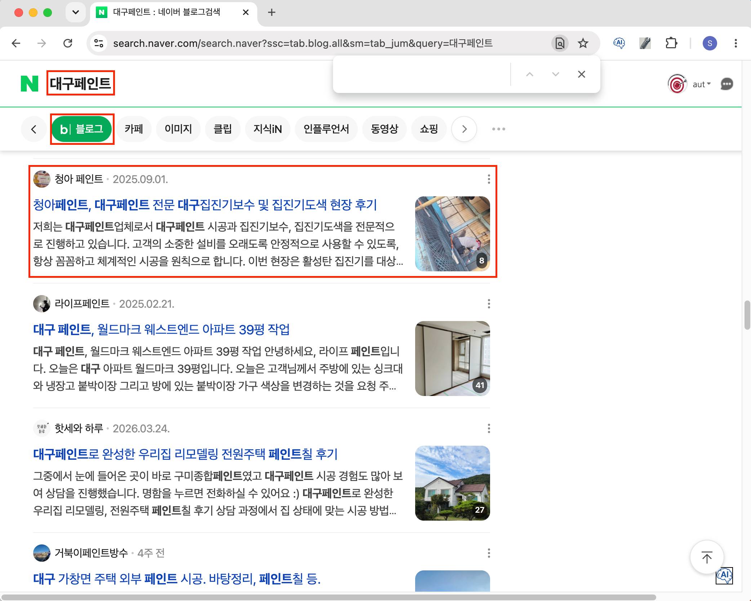This screenshot has width=751, height=601.
Task: Open blogger name 라이프페인트
Action: tap(82, 304)
